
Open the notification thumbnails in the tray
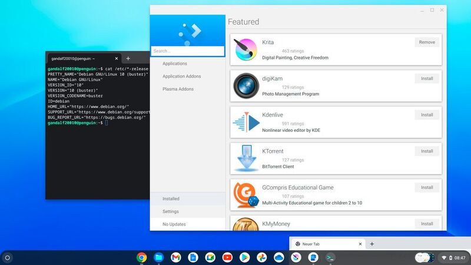click(424, 257)
